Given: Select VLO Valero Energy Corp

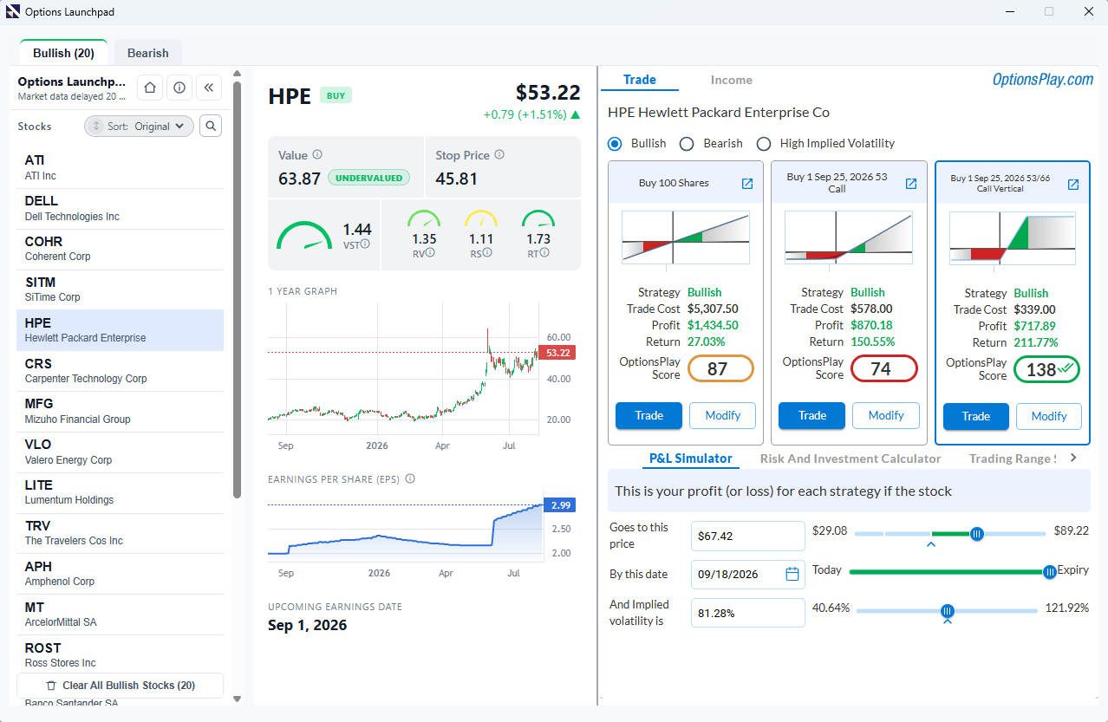Looking at the screenshot, I should tap(120, 452).
